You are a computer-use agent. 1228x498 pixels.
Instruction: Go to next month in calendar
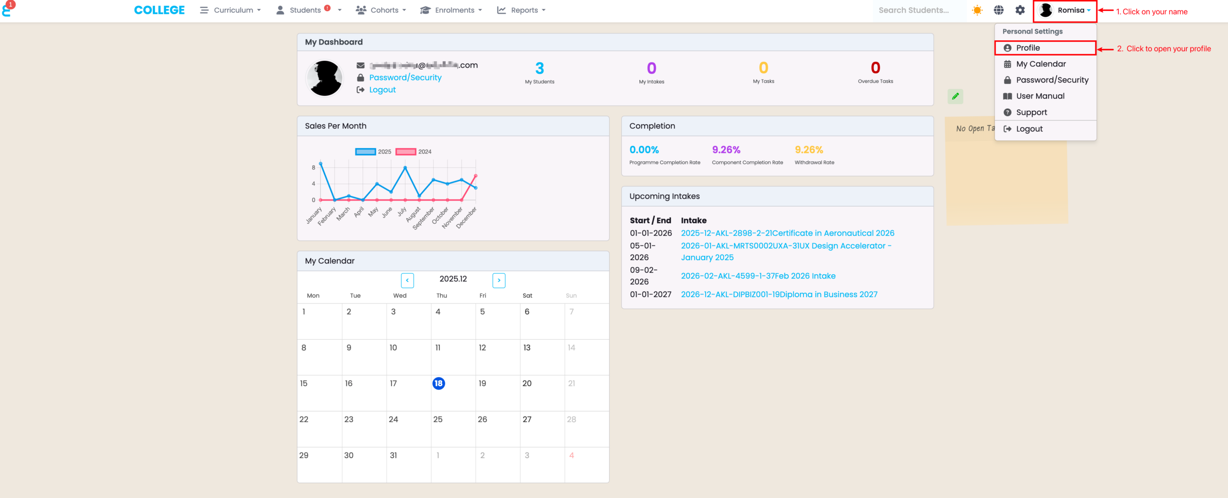pyautogui.click(x=498, y=280)
